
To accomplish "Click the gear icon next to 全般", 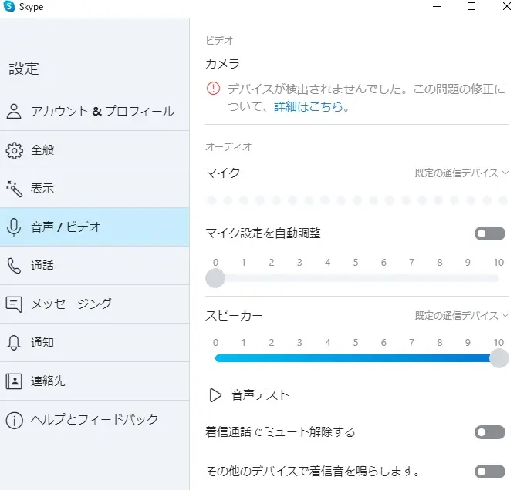I will (14, 150).
